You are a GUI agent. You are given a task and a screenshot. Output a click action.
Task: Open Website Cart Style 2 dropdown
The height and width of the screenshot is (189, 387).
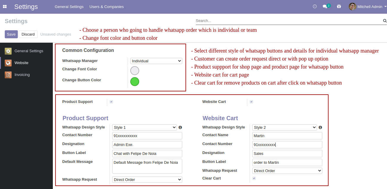pyautogui.click(x=285, y=127)
